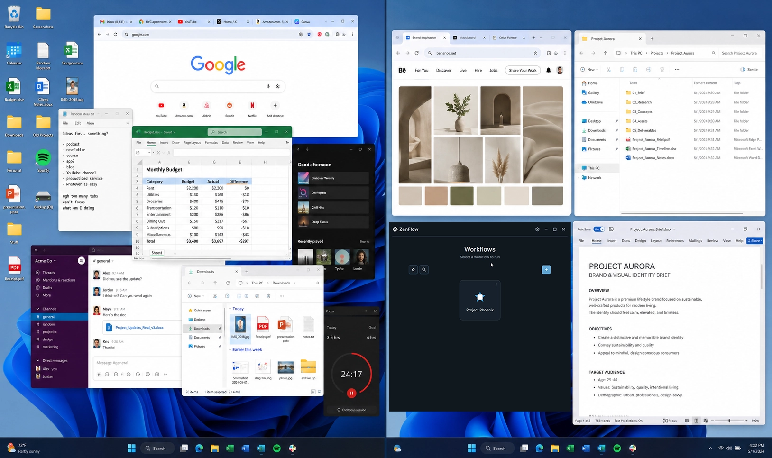This screenshot has height=458, width=772.
Task: Click the Word zoom slider handle
Action: tap(729, 421)
